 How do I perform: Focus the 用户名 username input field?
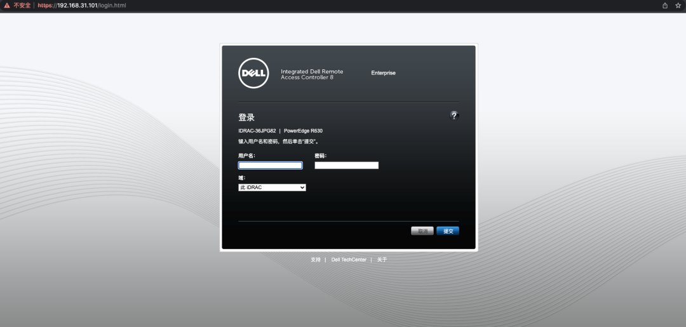[270, 165]
